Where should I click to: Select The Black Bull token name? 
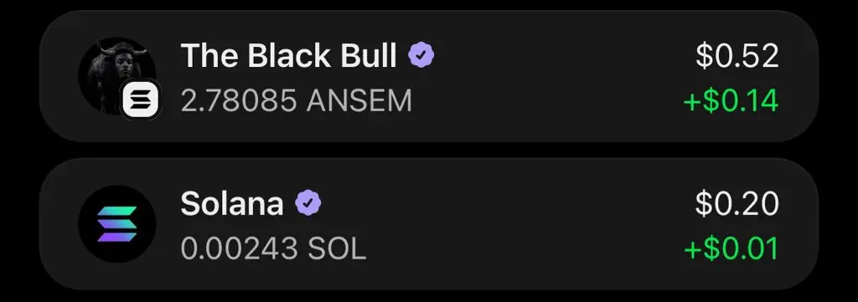[x=288, y=55]
